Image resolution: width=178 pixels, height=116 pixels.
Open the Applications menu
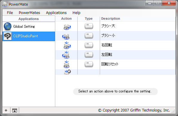click(56, 13)
